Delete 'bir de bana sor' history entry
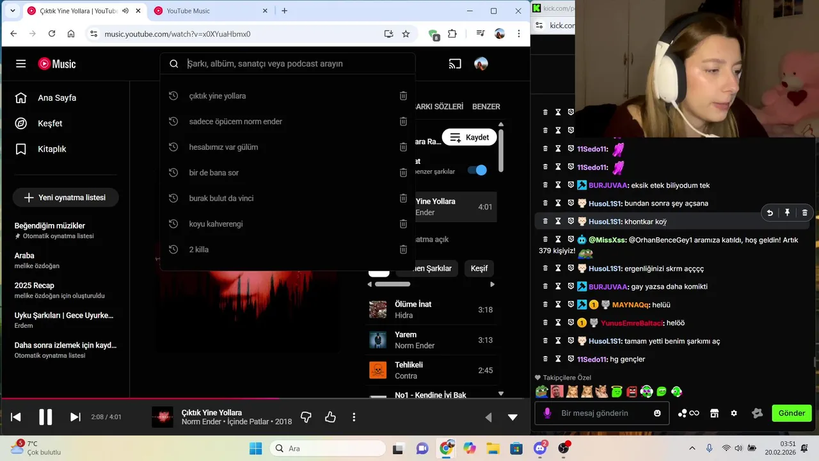The width and height of the screenshot is (819, 461). coord(403,173)
